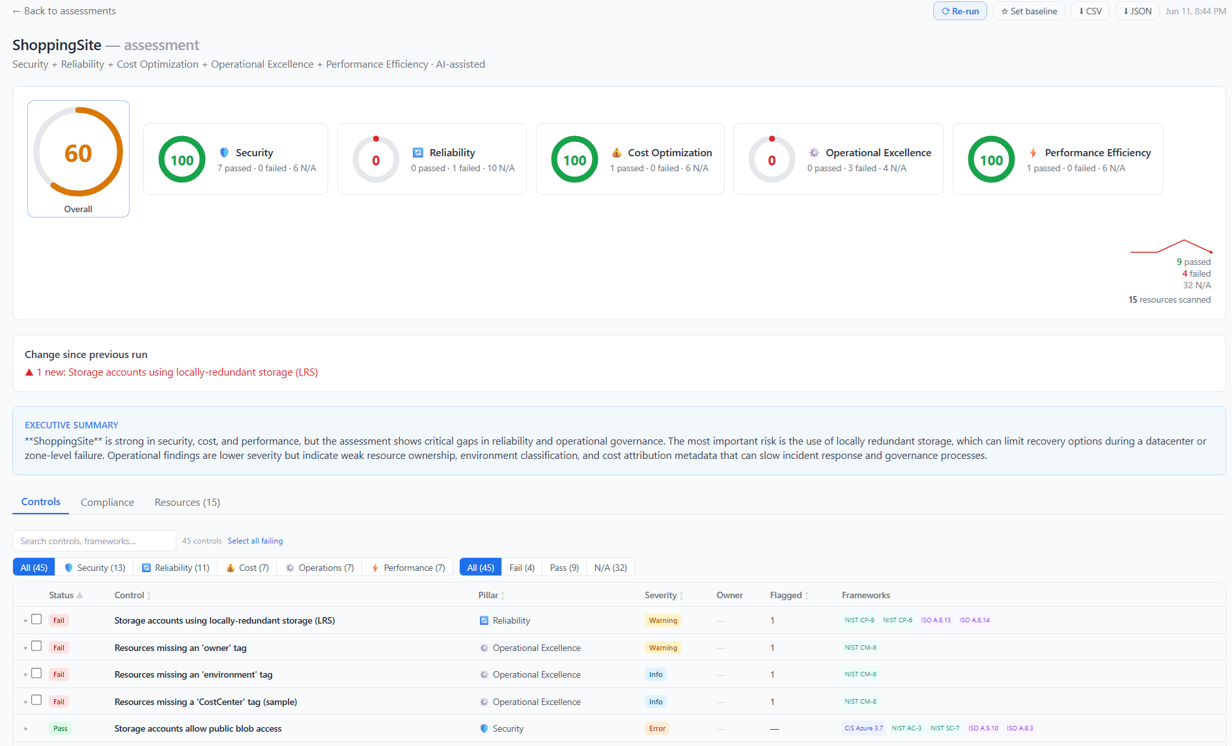
Task: Filter controls by Operations (7) pillar
Action: (320, 568)
